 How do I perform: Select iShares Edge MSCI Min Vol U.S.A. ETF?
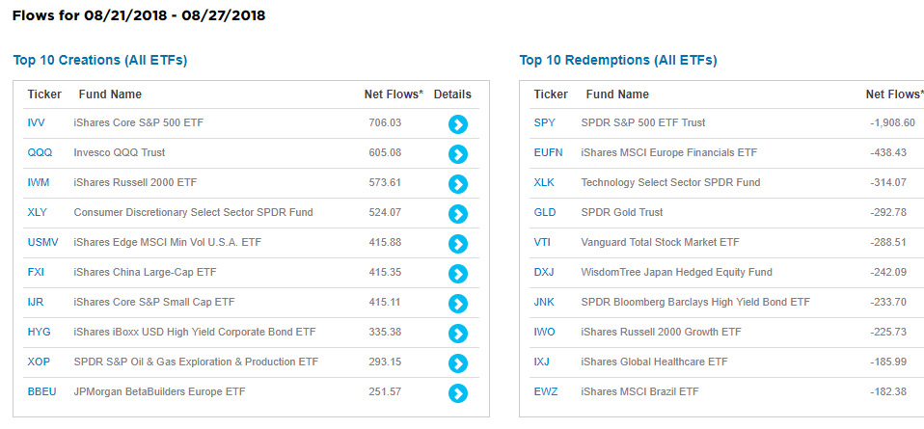[x=168, y=242]
